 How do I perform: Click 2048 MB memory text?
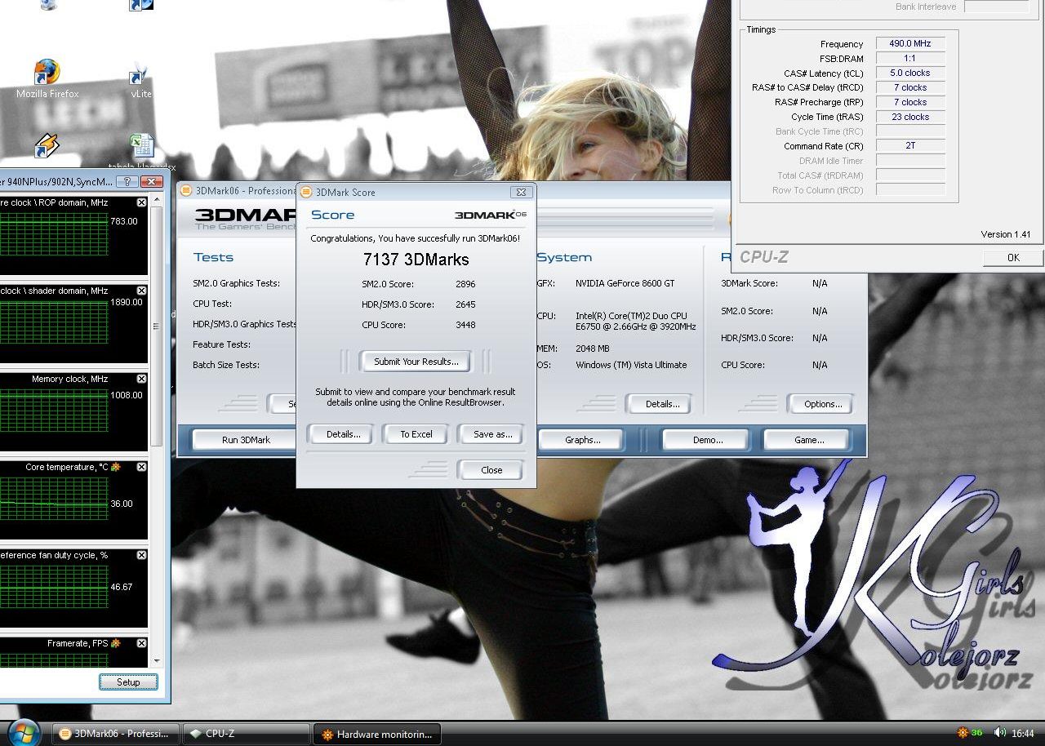[x=592, y=349]
